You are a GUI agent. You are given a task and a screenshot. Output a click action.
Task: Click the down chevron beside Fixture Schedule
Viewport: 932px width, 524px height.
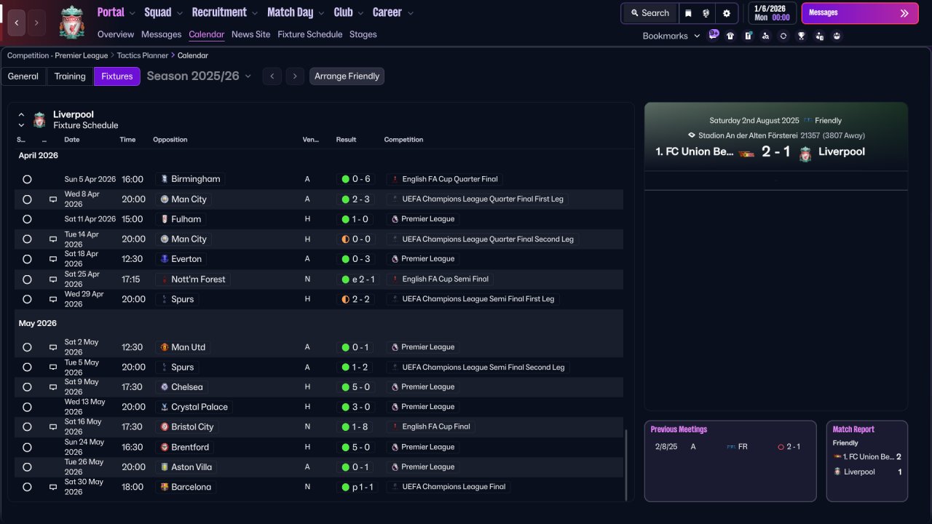pos(21,125)
